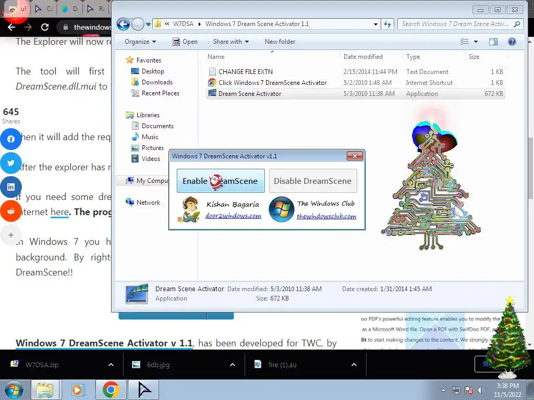Open the Windows Start menu
534x400 pixels.
[14, 390]
